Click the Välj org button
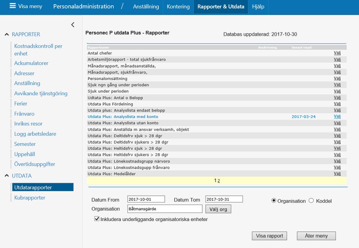Image resolution: width=359 pixels, height=248 pixels. 218,209
